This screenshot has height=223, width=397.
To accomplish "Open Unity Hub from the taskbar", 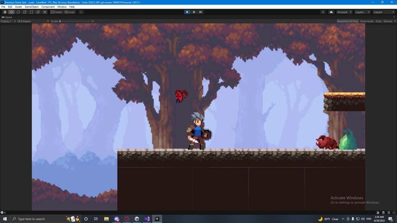I will (136, 219).
